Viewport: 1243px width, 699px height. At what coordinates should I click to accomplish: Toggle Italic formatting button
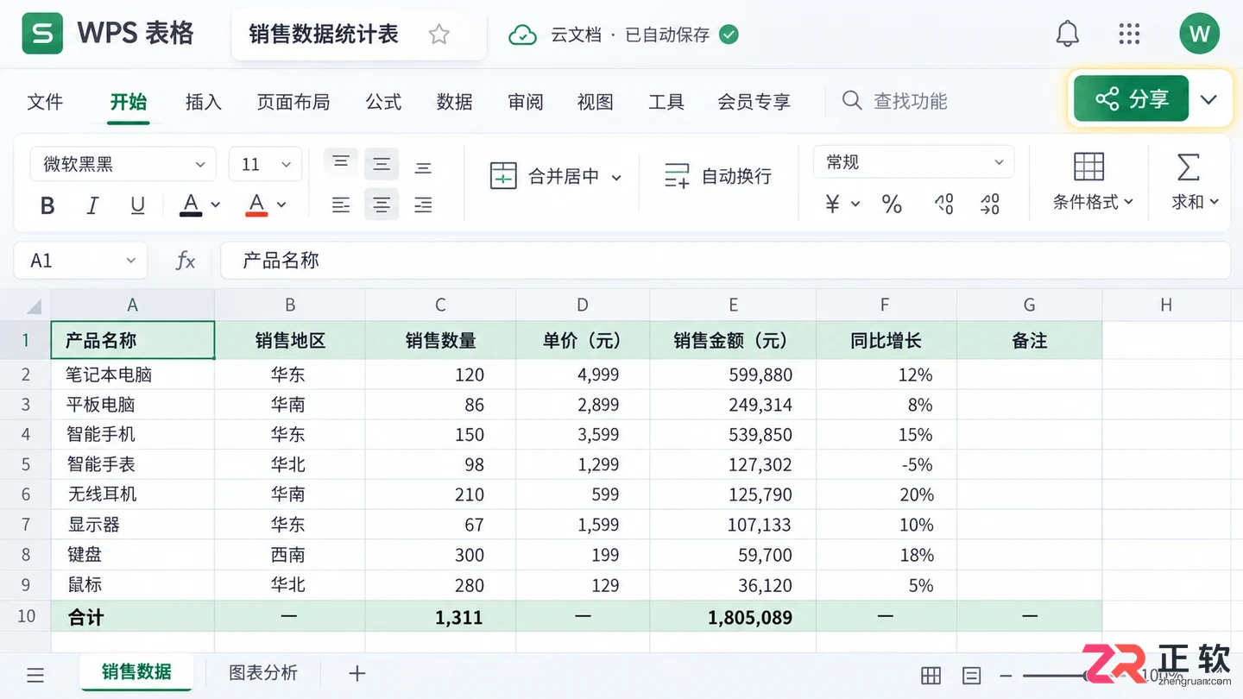pos(92,205)
